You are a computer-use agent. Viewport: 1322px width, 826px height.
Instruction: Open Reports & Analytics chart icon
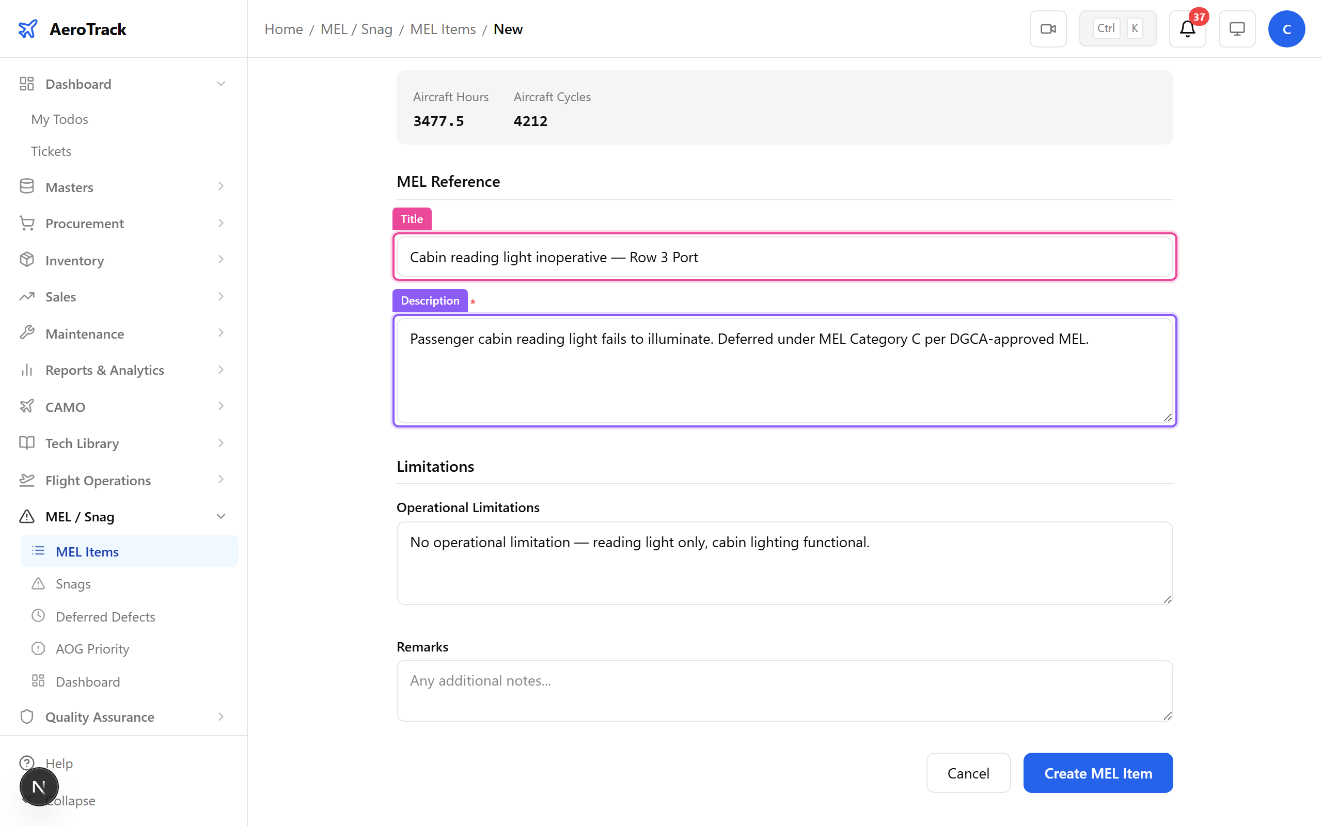27,370
